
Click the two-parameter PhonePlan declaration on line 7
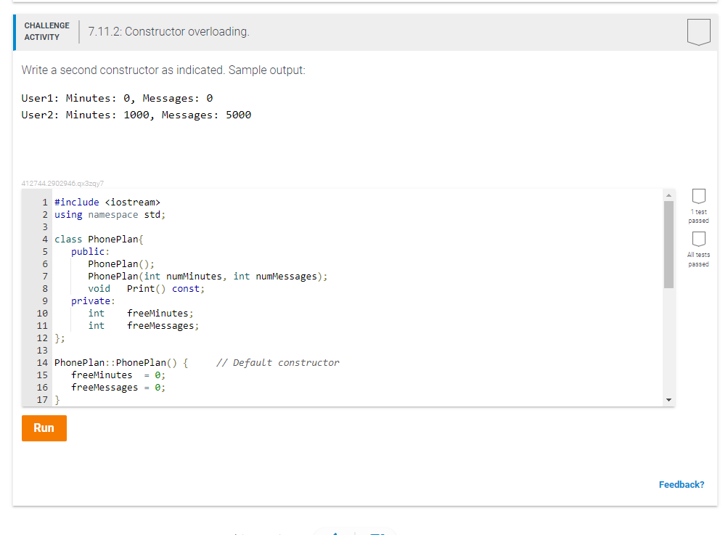tap(208, 277)
